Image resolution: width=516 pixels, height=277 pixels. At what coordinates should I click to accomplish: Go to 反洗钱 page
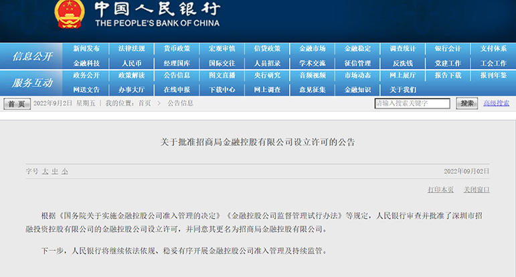click(403, 63)
